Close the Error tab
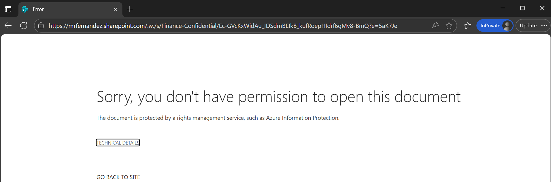Screen dimensions: 551x182 (116, 9)
